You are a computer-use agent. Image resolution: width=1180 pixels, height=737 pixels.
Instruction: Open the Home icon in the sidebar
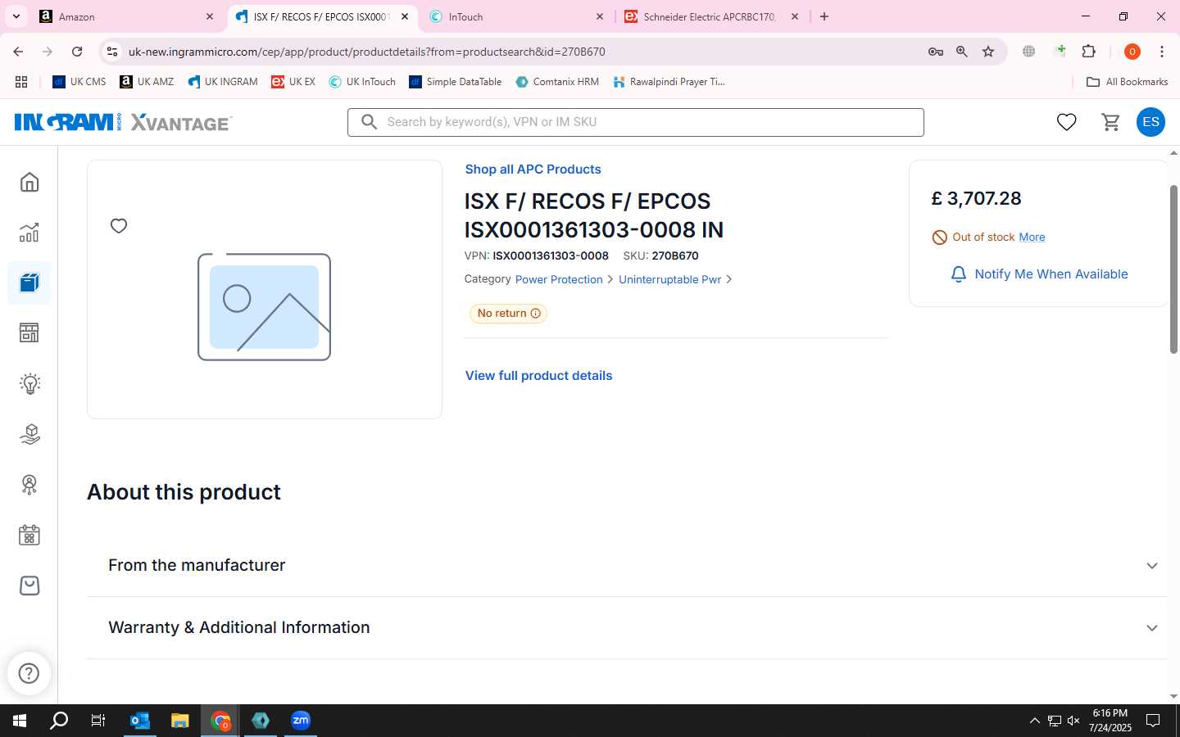(29, 182)
